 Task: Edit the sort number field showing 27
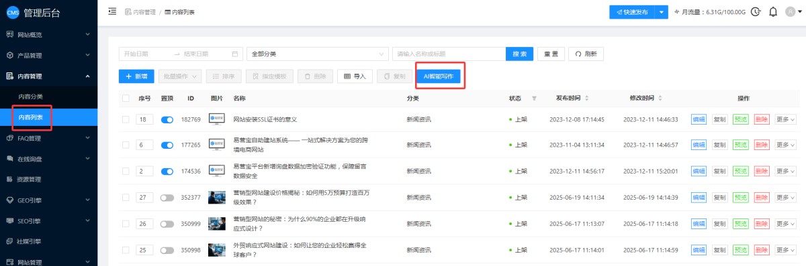coord(144,197)
